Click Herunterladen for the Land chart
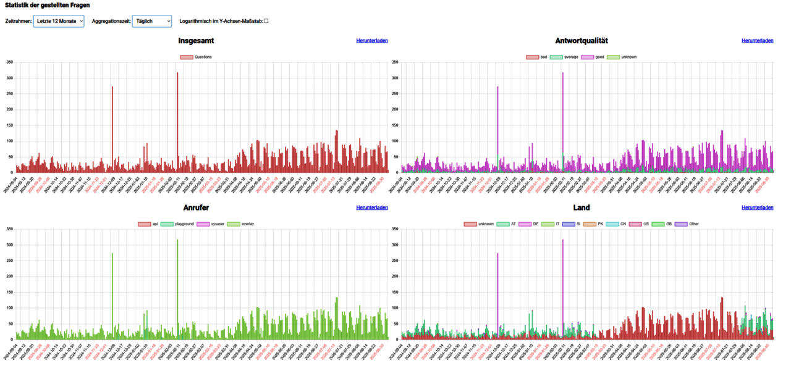This screenshot has height=368, width=791. [757, 207]
